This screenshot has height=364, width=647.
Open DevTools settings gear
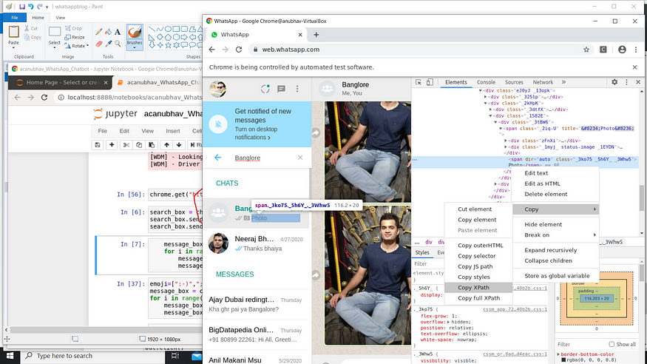614,82
